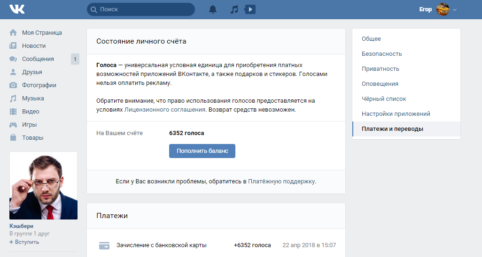
Task: Click the date 22 апр 2018 в 15:07
Action: pos(309,245)
